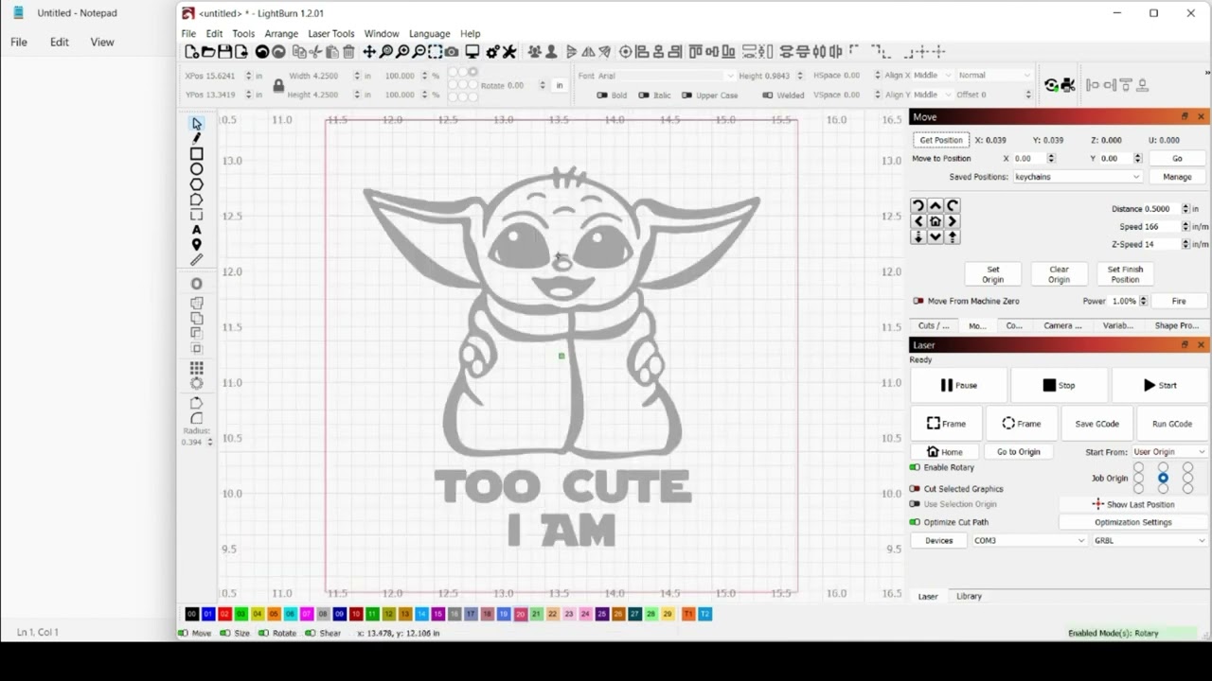Select the black 00 layer color swatch
The image size is (1212, 681).
pos(192,614)
